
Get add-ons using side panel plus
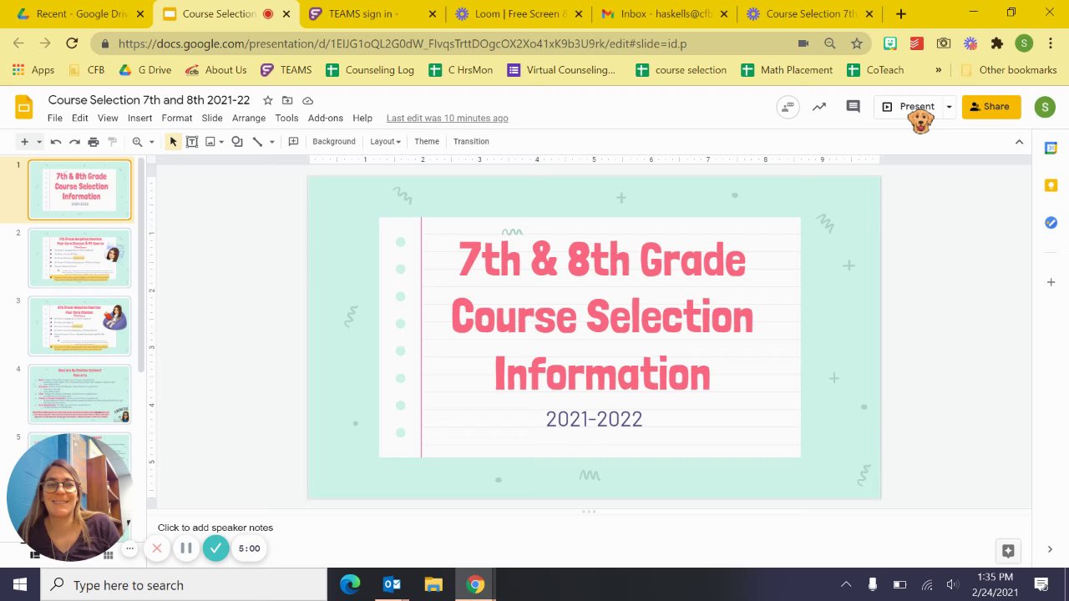[1051, 282]
